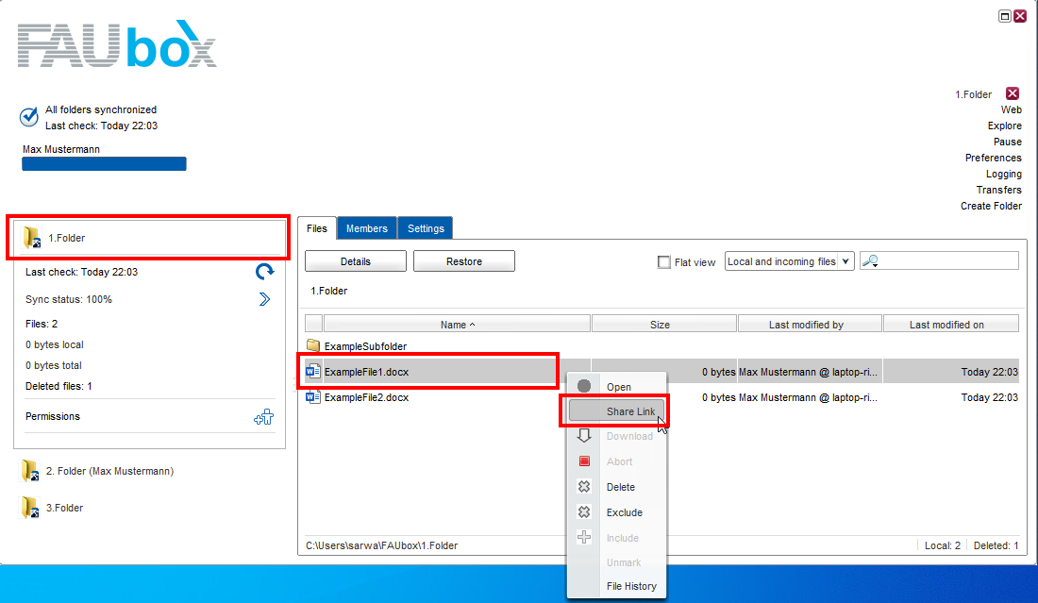Click the Restore button
This screenshot has height=603, width=1038.
[464, 261]
